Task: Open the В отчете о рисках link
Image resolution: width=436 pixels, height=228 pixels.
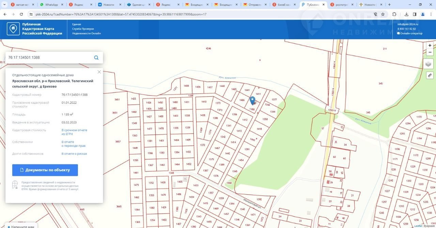Action: tap(74, 154)
